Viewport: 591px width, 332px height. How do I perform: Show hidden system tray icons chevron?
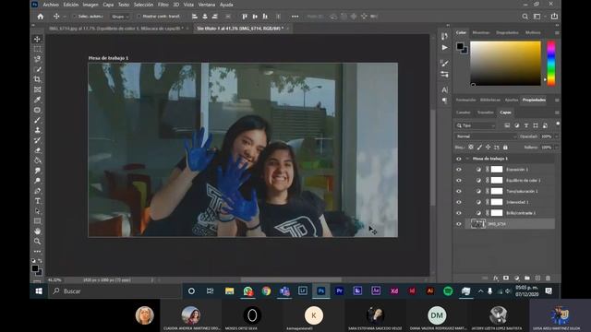coord(480,291)
